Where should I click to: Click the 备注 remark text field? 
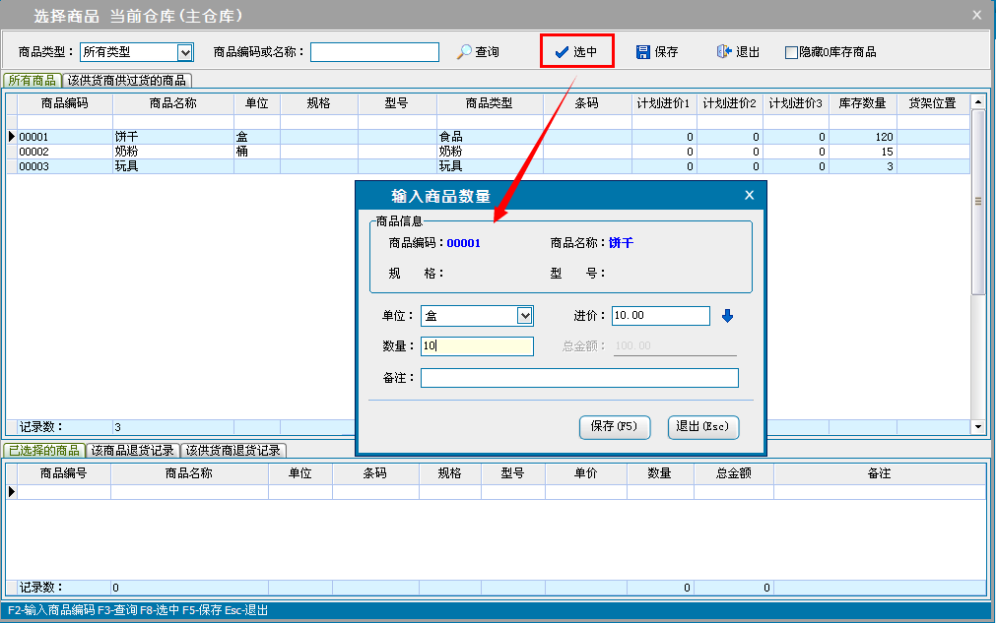(x=579, y=378)
